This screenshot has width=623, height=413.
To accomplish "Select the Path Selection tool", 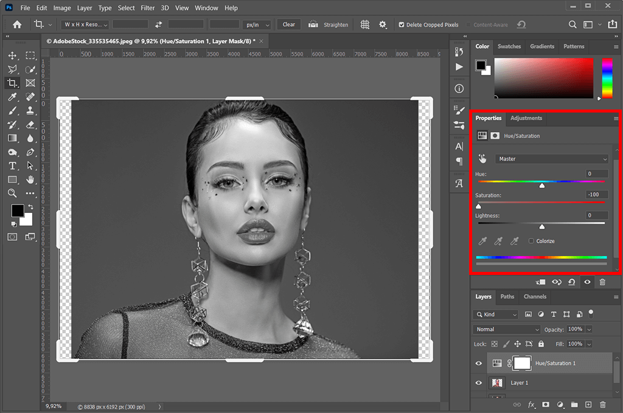I will (x=30, y=166).
